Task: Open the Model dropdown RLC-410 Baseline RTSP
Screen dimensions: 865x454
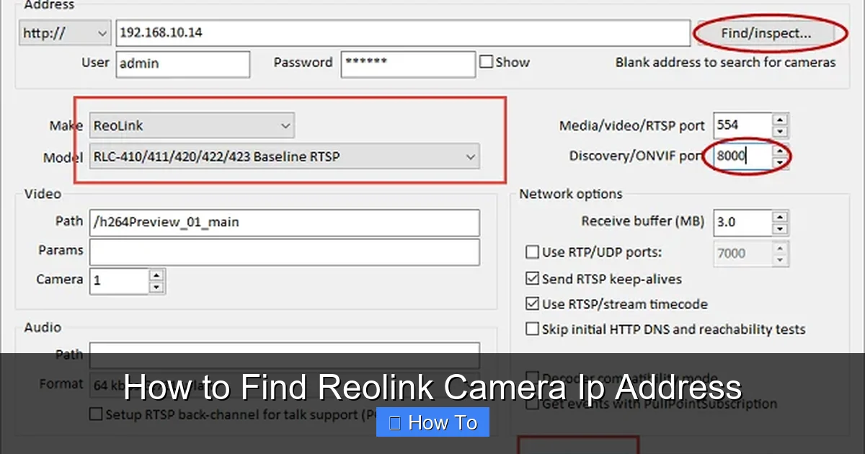Action: pos(285,156)
